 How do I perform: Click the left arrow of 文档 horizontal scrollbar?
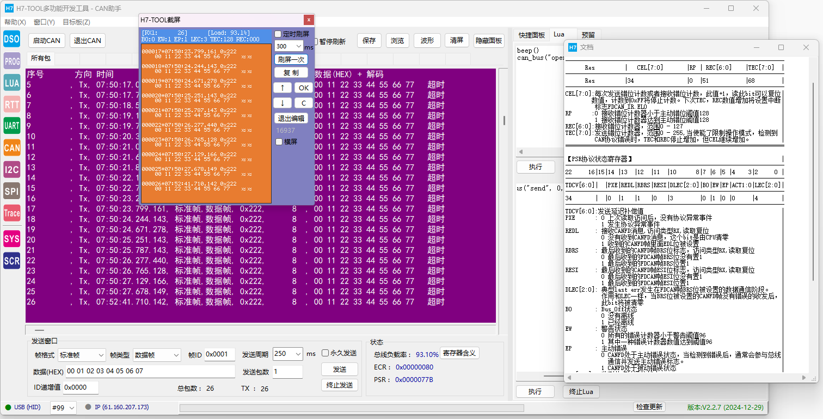pyautogui.click(x=569, y=378)
